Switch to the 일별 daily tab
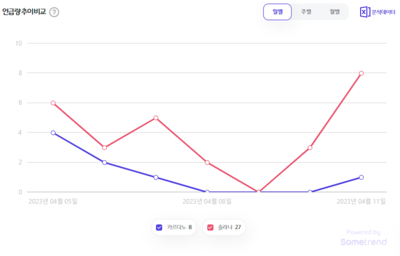 click(x=278, y=12)
